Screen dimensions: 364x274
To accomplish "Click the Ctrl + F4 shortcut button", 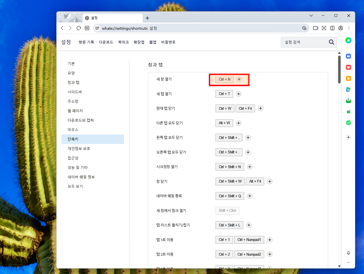I will click(x=245, y=108).
